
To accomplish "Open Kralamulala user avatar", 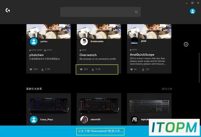I will pos(84,41).
